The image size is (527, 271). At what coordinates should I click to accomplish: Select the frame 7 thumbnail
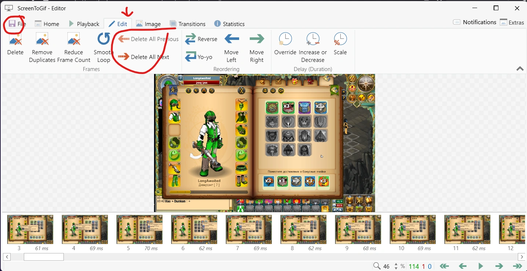pyautogui.click(x=249, y=229)
